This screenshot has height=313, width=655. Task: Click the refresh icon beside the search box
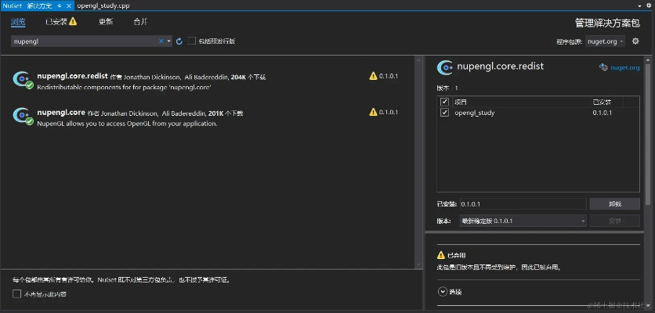179,41
